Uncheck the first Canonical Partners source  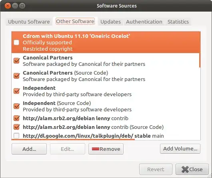(x=16, y=61)
